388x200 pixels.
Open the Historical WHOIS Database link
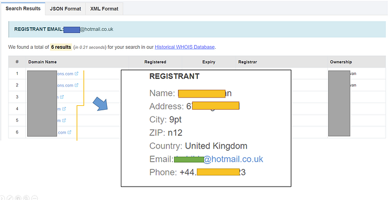pyautogui.click(x=185, y=47)
